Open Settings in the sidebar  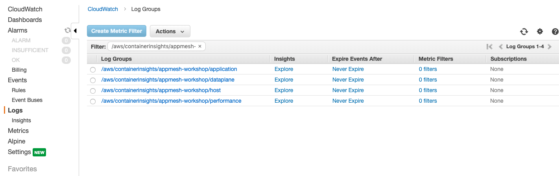tap(19, 152)
